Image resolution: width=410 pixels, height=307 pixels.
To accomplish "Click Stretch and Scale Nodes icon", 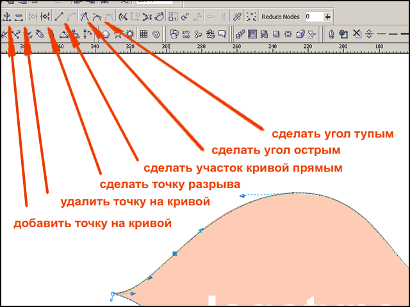I will (173, 17).
